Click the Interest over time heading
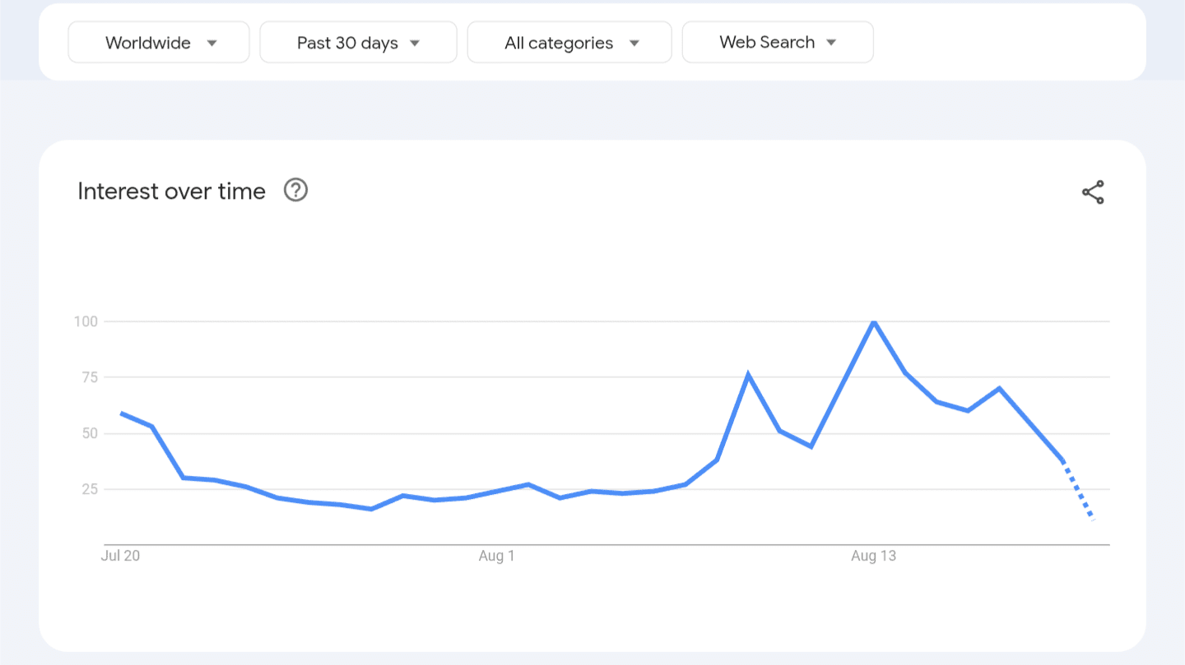 click(x=171, y=192)
